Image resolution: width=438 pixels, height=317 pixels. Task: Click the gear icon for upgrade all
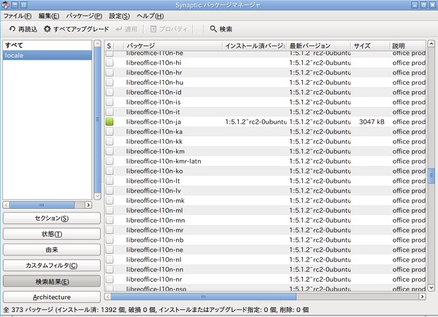point(47,29)
